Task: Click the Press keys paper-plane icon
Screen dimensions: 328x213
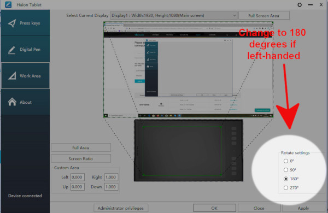Action: (x=12, y=23)
